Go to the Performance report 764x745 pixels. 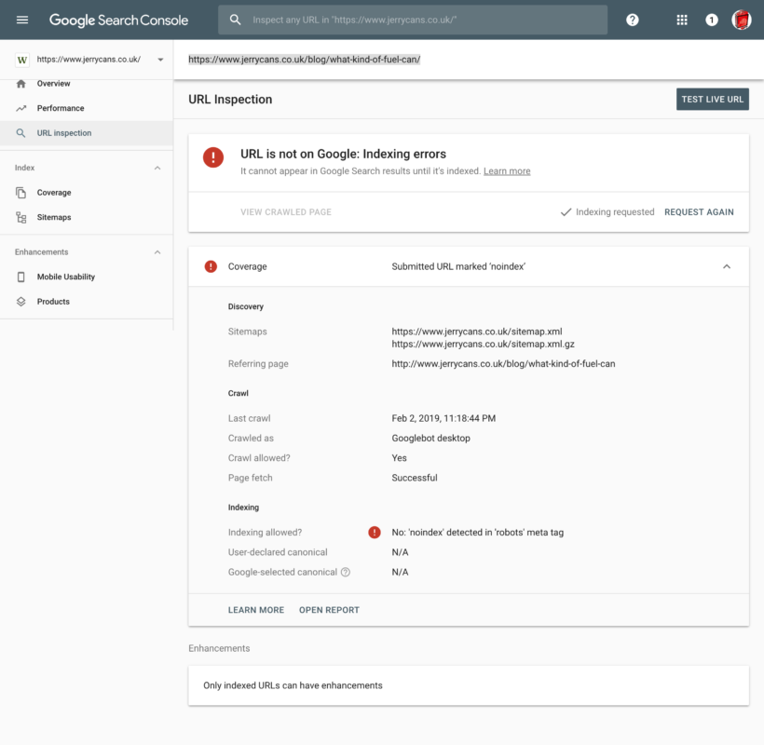pos(60,108)
